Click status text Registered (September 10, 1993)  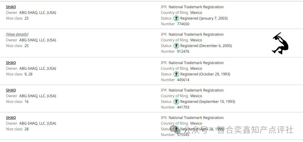[208, 102]
